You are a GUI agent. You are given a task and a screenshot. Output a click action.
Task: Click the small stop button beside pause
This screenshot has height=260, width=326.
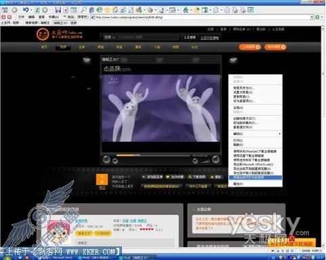click(115, 161)
